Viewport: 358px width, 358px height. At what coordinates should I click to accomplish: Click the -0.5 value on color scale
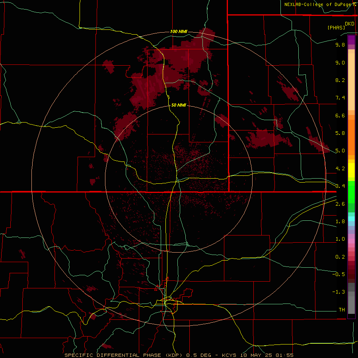click(x=339, y=274)
